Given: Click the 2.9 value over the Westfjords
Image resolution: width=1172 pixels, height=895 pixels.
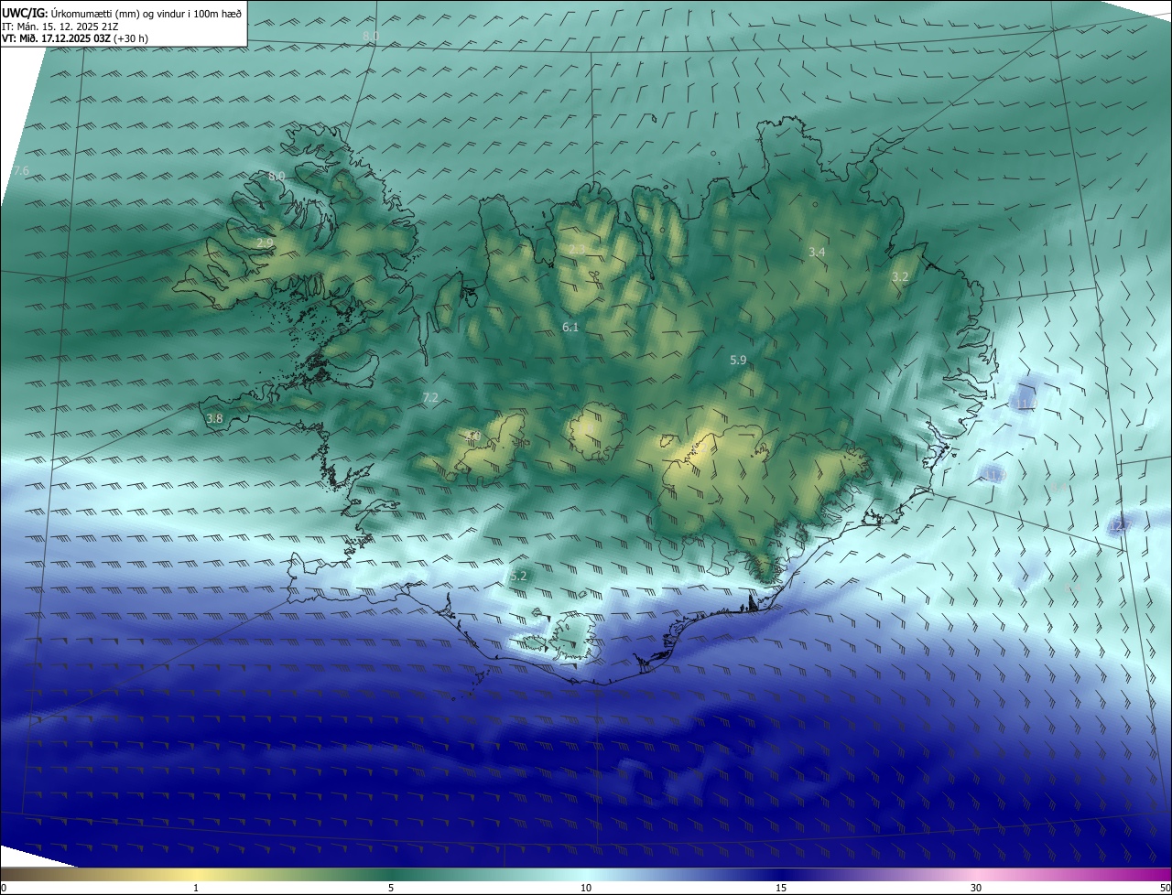Looking at the screenshot, I should tap(265, 243).
